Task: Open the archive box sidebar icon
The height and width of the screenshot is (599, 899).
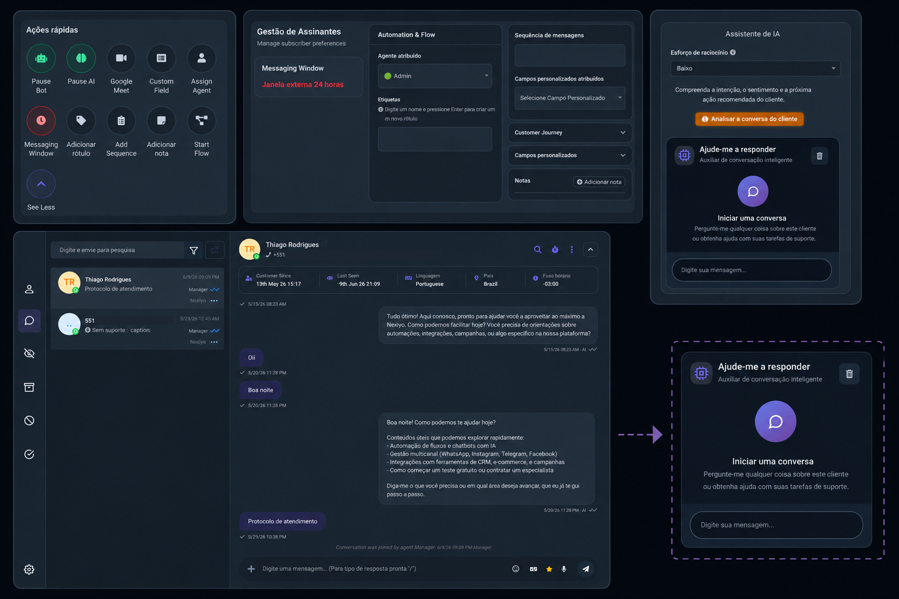Action: coord(29,387)
